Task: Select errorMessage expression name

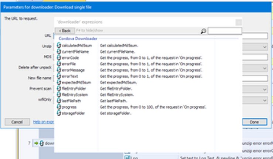Action: pyautogui.click(x=73, y=70)
